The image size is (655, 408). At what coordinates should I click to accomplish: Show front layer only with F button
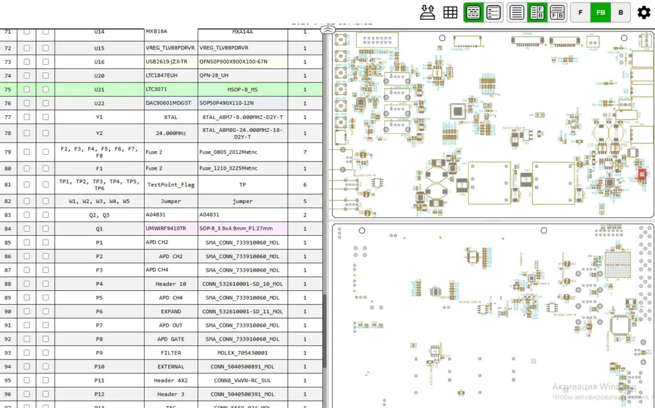[x=580, y=13]
